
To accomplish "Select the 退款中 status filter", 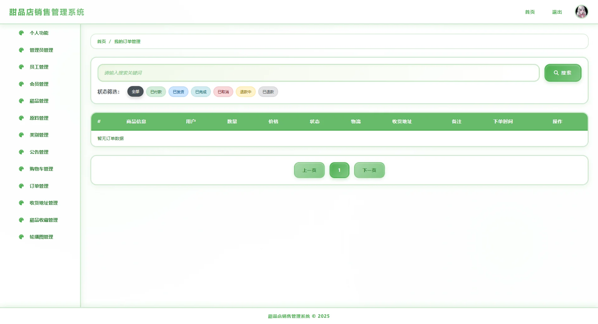I will coord(245,92).
